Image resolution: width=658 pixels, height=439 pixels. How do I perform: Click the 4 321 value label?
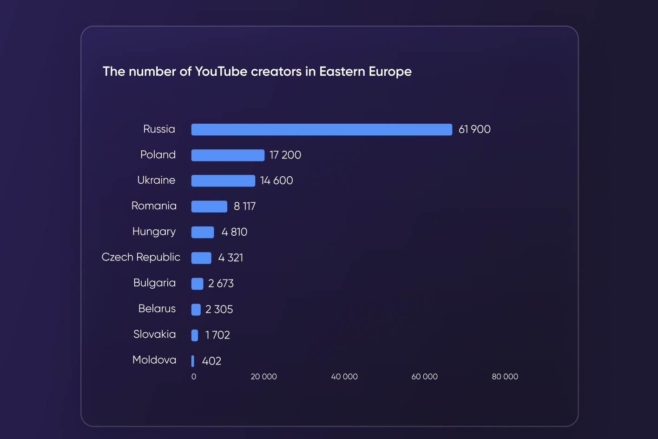tap(230, 257)
